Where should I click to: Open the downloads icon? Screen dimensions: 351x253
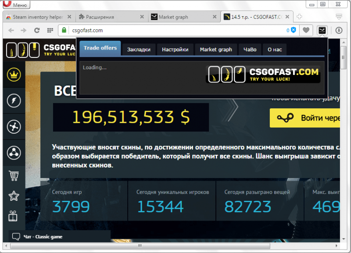pyautogui.click(x=339, y=30)
